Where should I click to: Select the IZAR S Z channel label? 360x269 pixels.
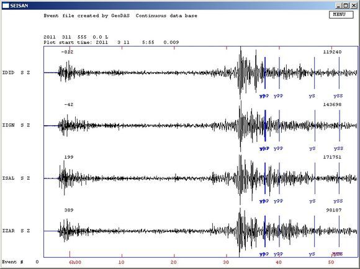pyautogui.click(x=16, y=231)
